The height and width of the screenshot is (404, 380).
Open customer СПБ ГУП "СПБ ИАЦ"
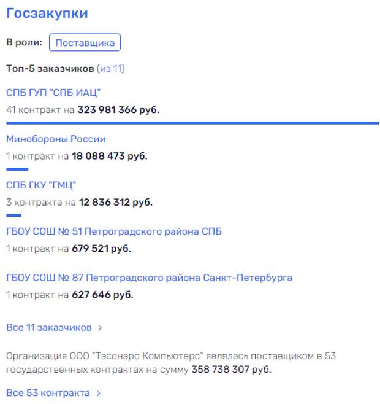(53, 93)
